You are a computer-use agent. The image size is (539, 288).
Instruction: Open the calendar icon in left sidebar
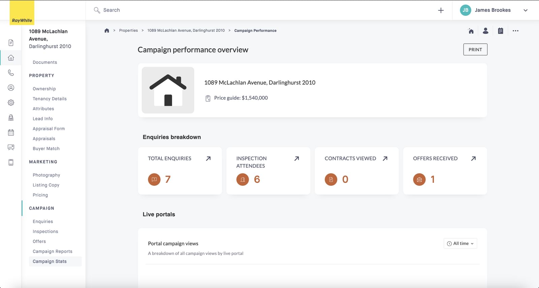point(11,132)
